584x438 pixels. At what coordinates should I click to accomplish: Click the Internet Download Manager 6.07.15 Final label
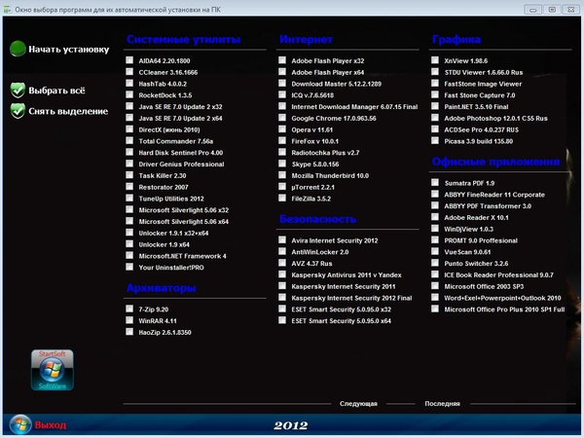[354, 107]
